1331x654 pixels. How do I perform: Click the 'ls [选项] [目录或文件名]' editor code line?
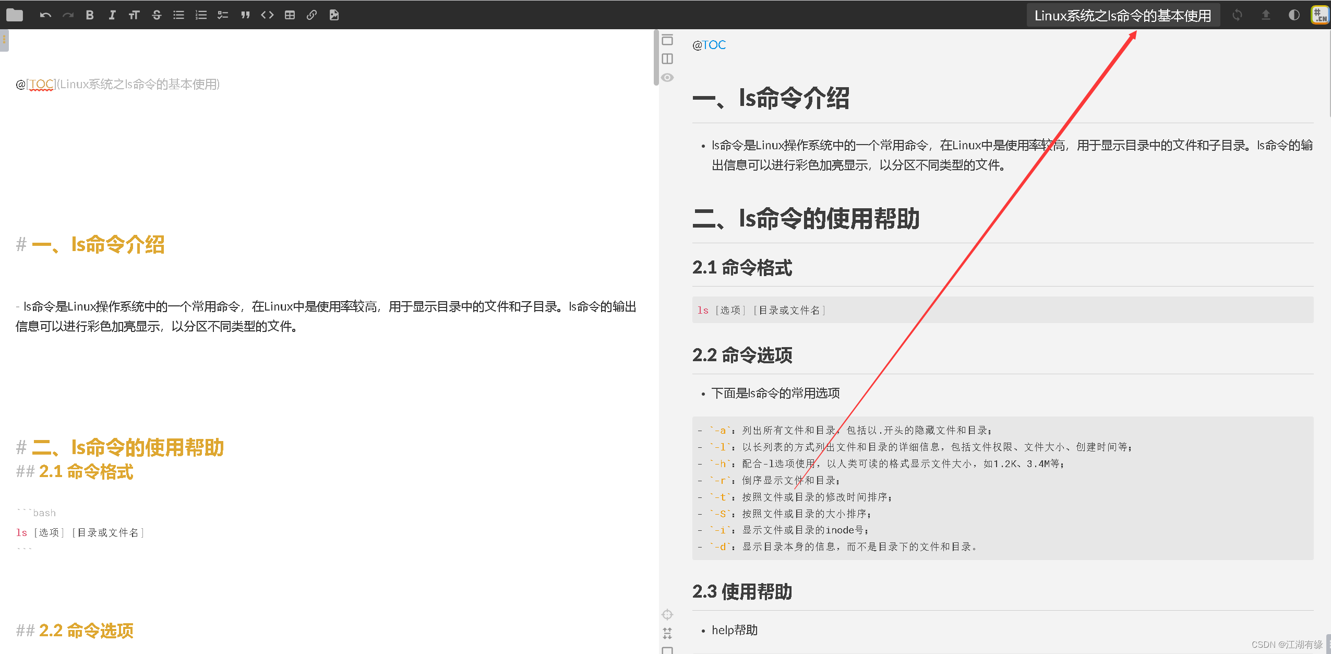point(80,532)
